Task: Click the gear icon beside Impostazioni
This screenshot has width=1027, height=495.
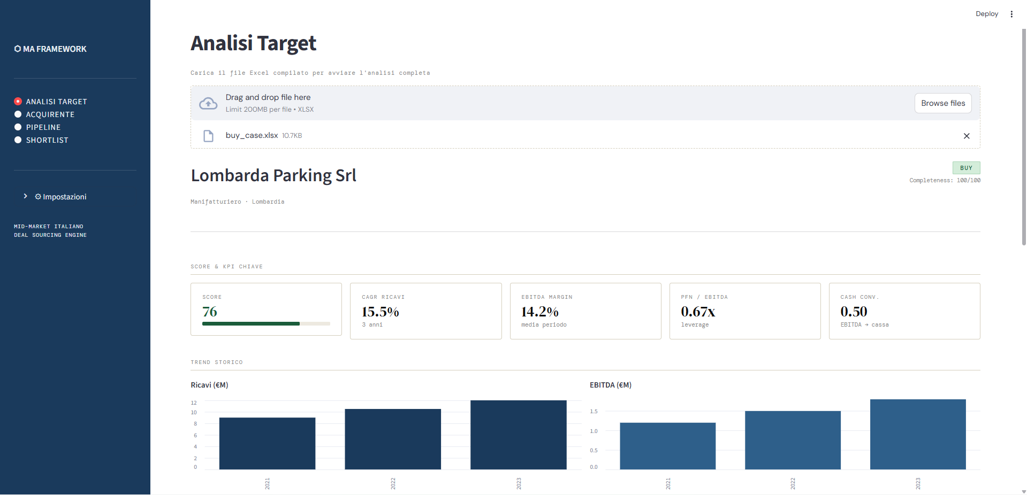Action: [x=38, y=197]
